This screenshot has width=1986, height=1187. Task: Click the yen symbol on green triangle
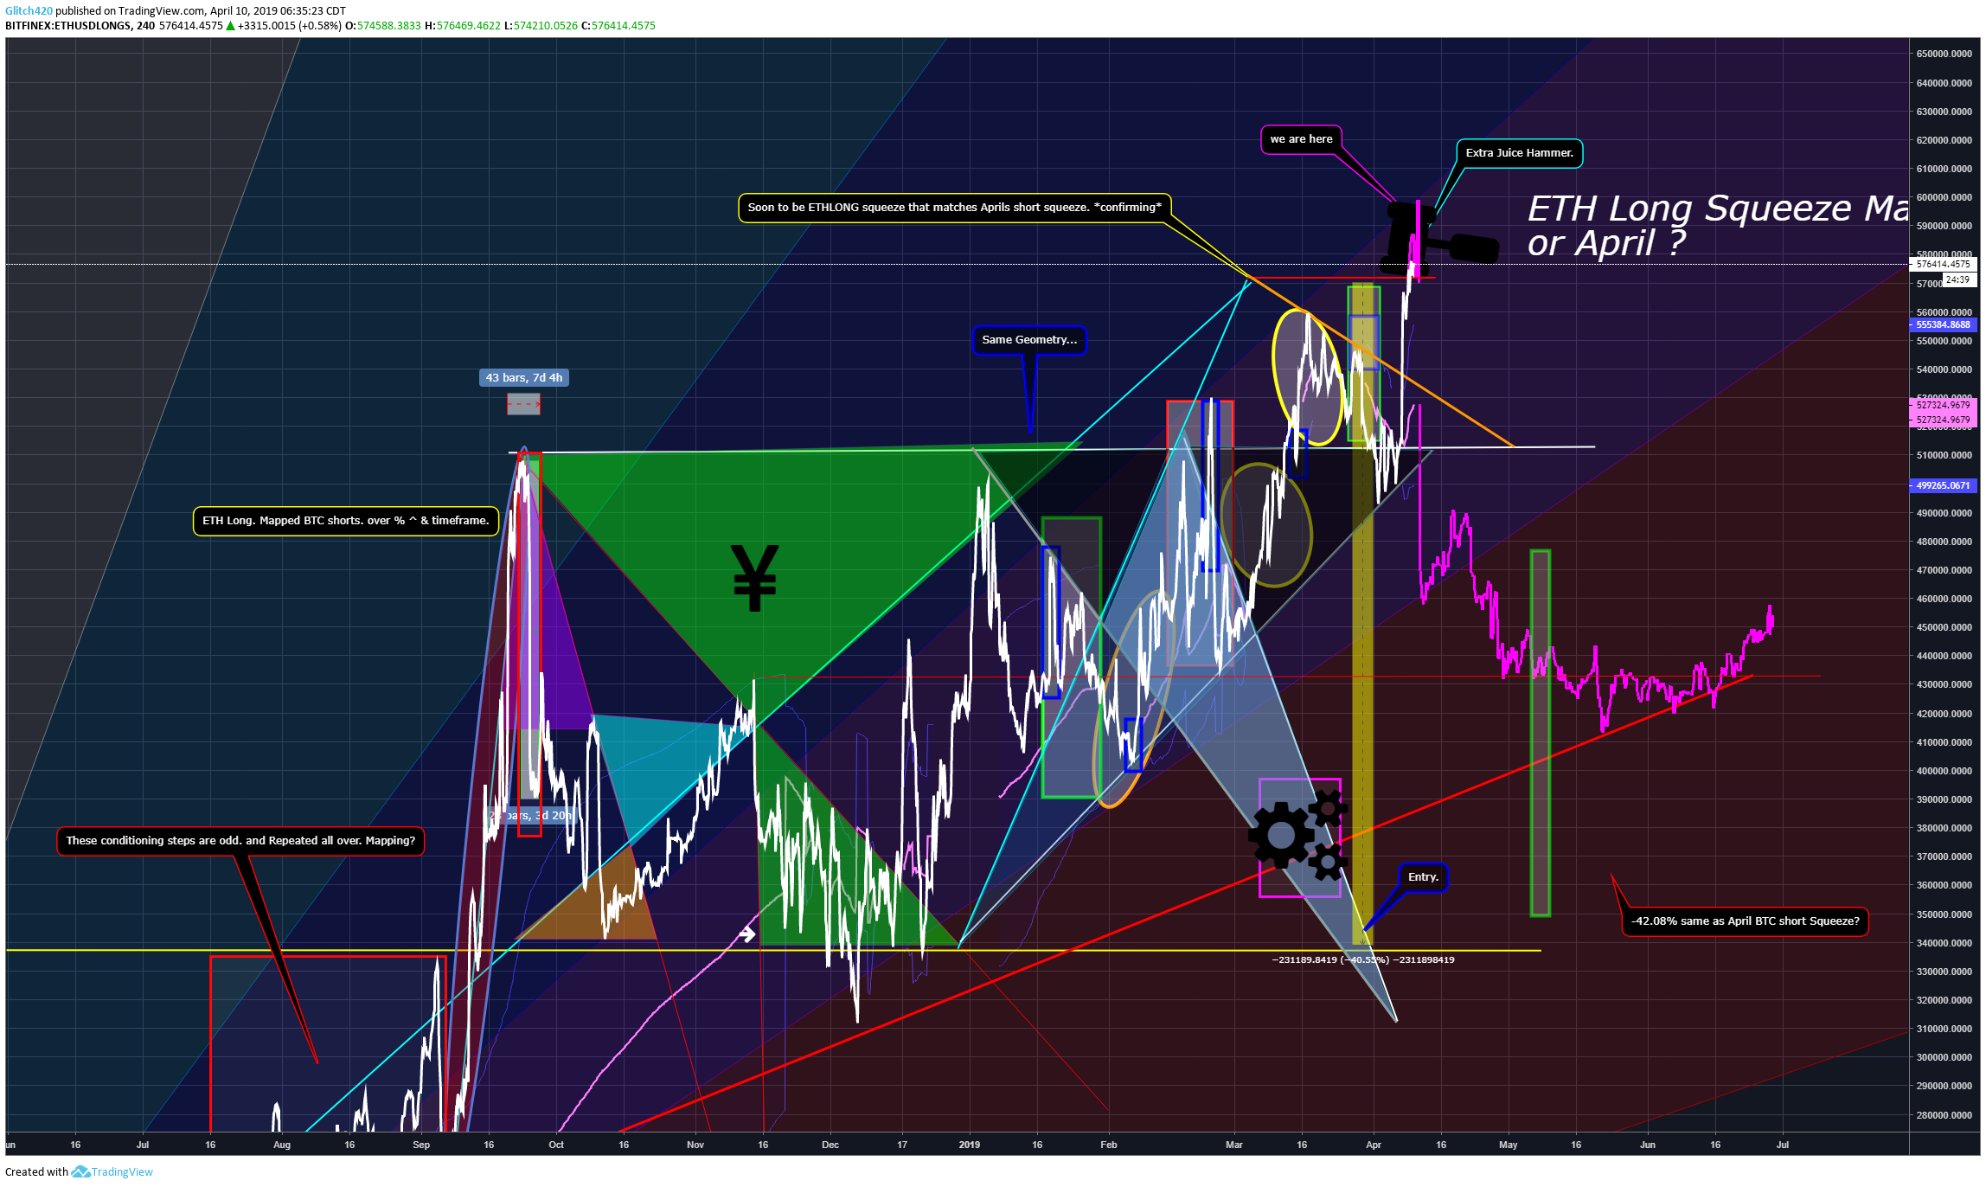coord(754,577)
